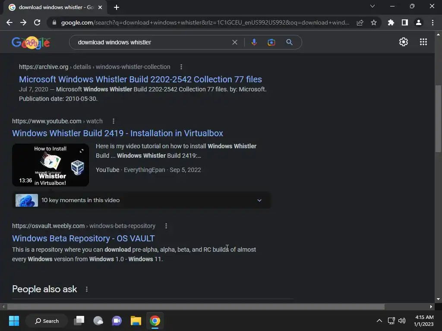Click 'People also ask' heading
The height and width of the screenshot is (331, 442).
click(44, 289)
